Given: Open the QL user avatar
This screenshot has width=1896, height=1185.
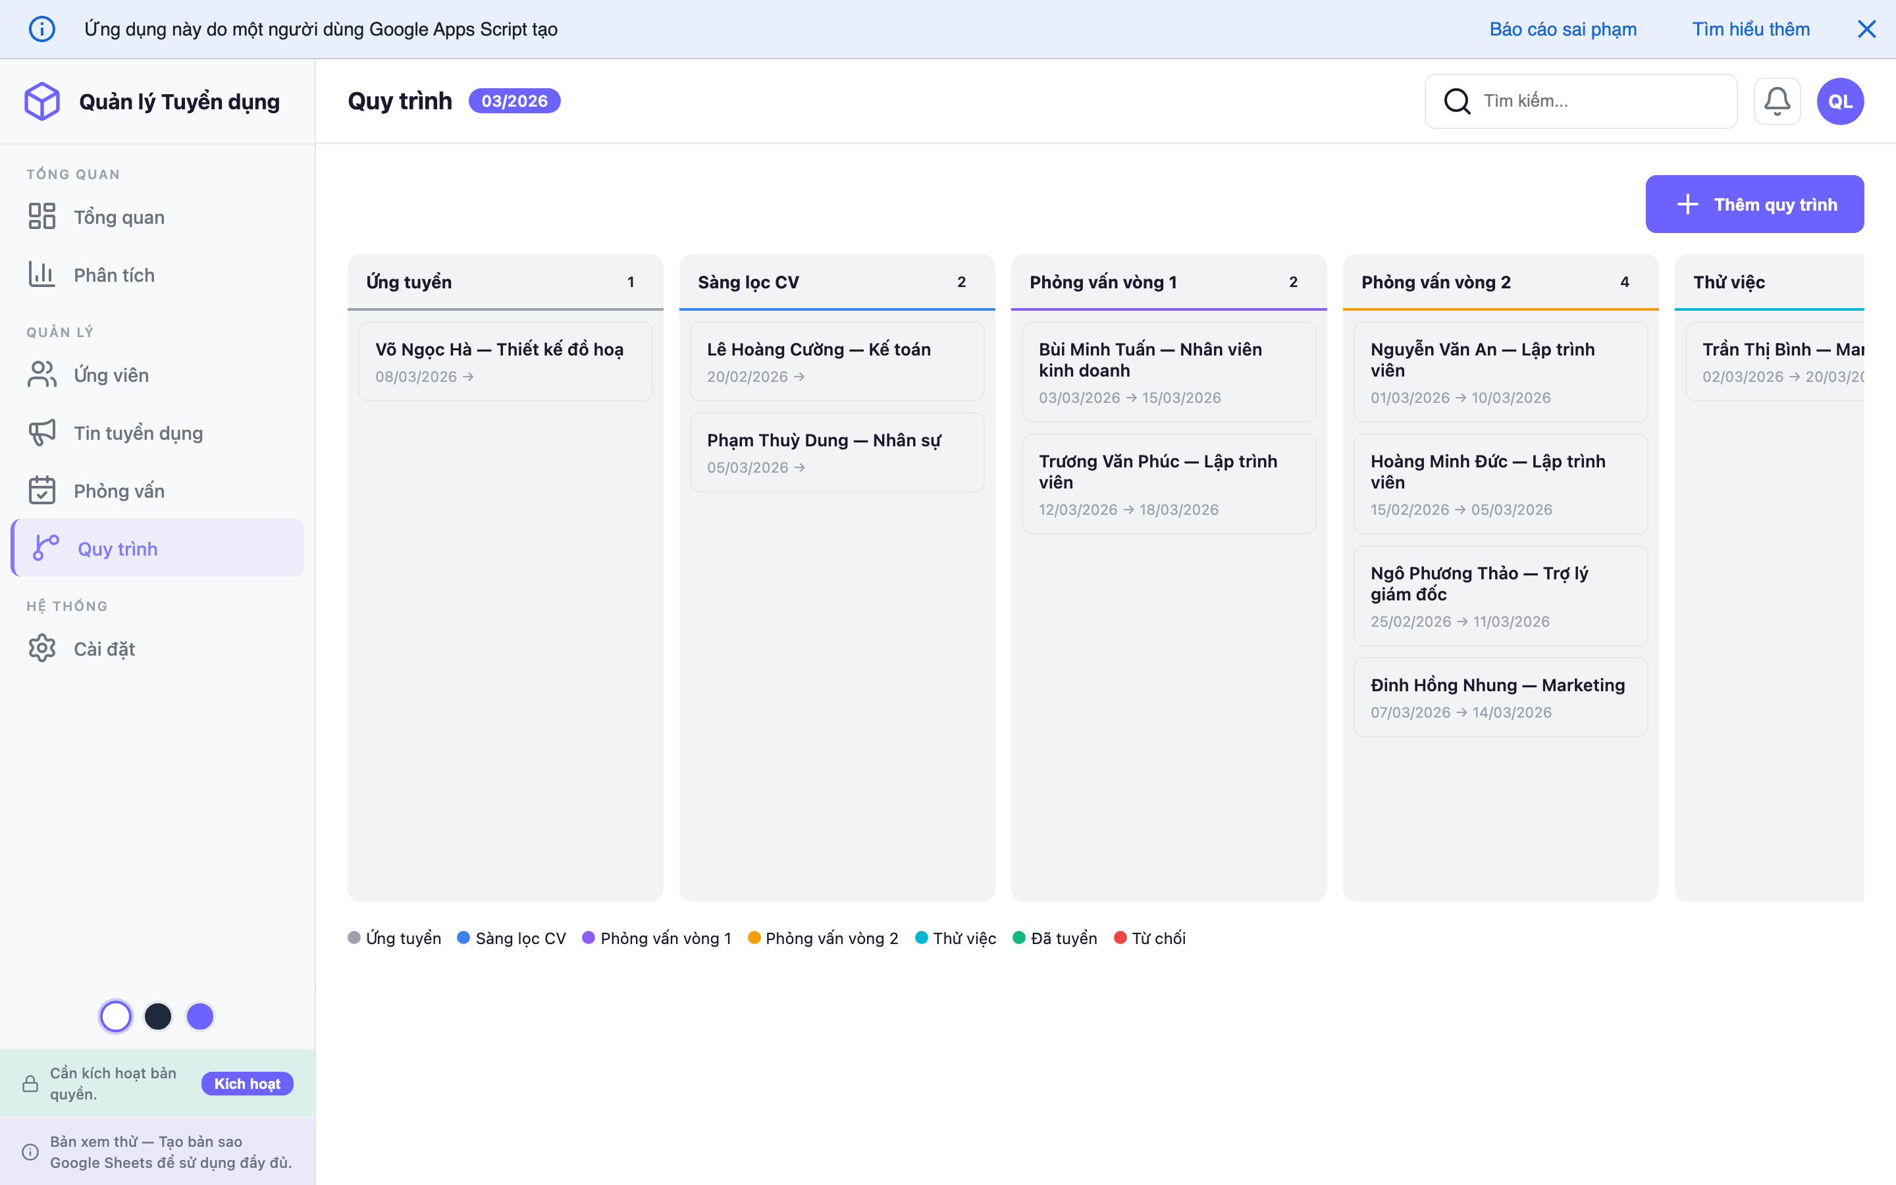Looking at the screenshot, I should pos(1839,101).
